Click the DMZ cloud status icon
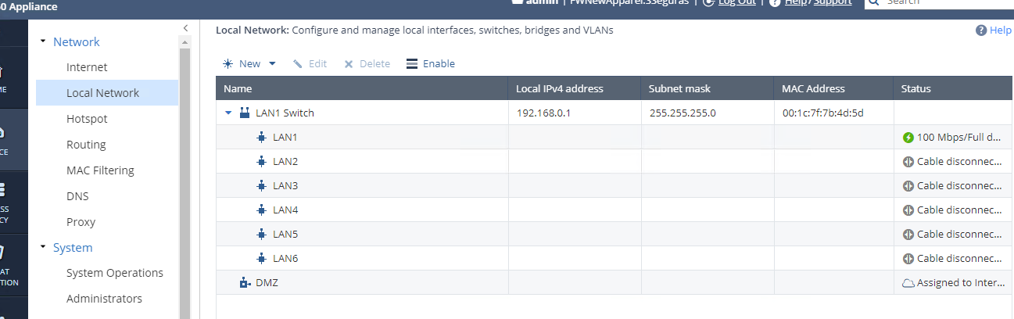Screen dimensions: 1014x319 pyautogui.click(x=908, y=283)
